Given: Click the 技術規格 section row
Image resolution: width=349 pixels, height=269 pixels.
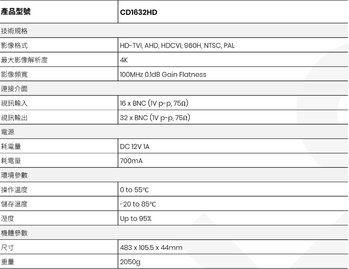Looking at the screenshot, I should click(174, 31).
